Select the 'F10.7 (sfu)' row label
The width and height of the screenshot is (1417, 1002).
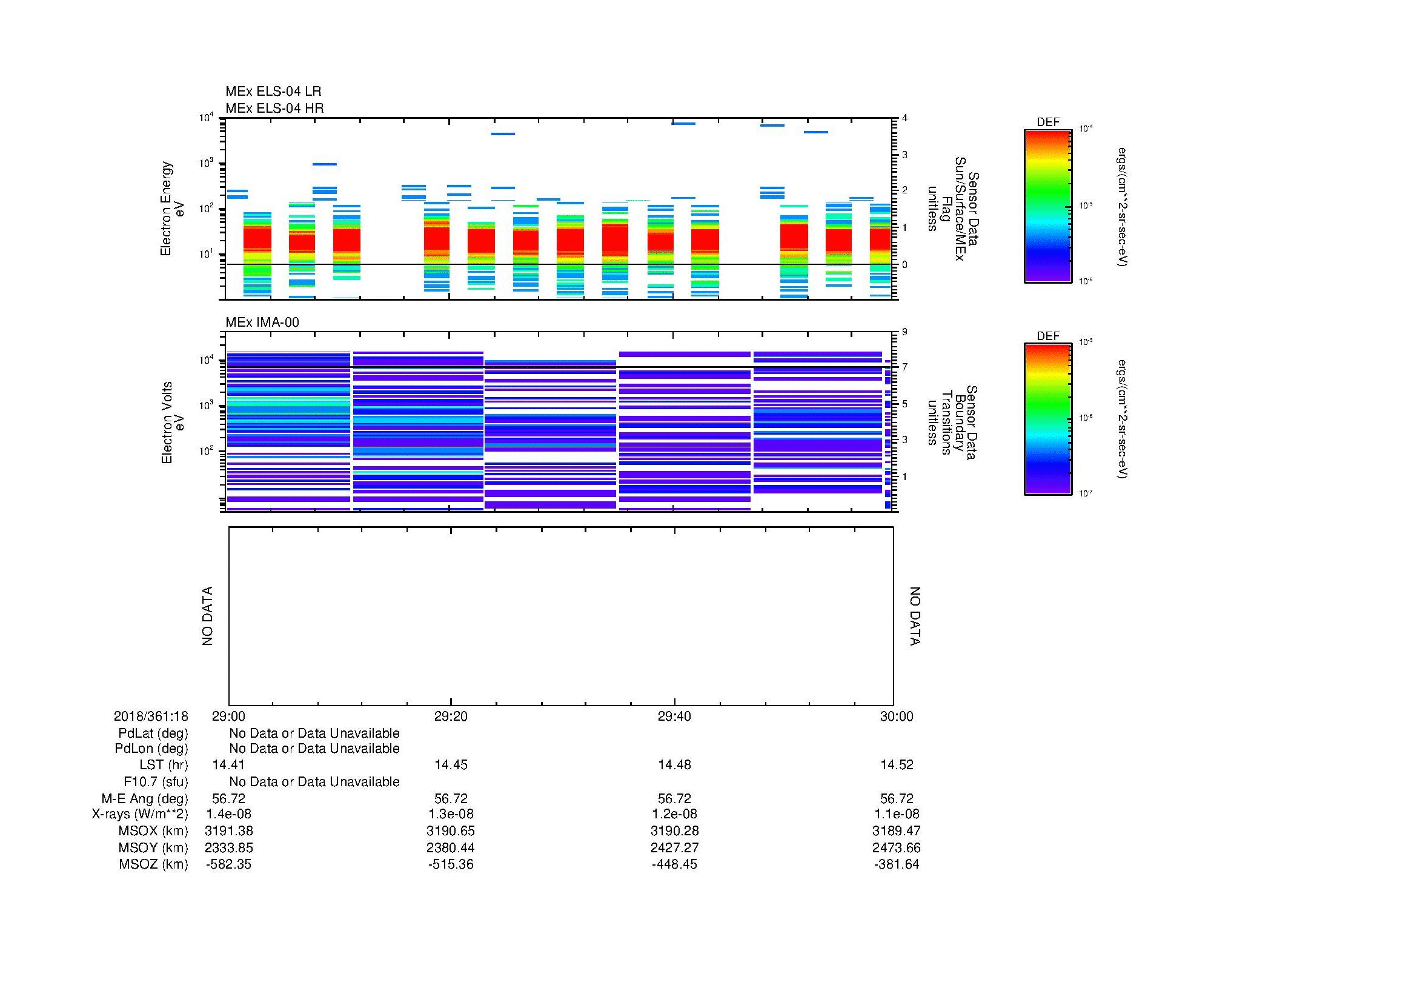coord(156,782)
